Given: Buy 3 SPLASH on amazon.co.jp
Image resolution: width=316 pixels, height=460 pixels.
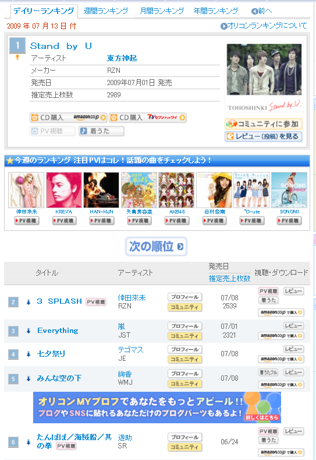Looking at the screenshot, I should pos(281,312).
